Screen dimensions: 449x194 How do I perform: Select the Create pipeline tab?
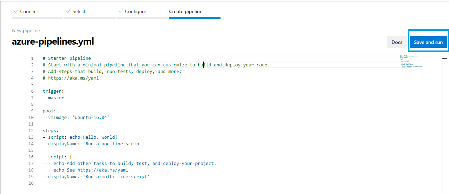tap(186, 11)
